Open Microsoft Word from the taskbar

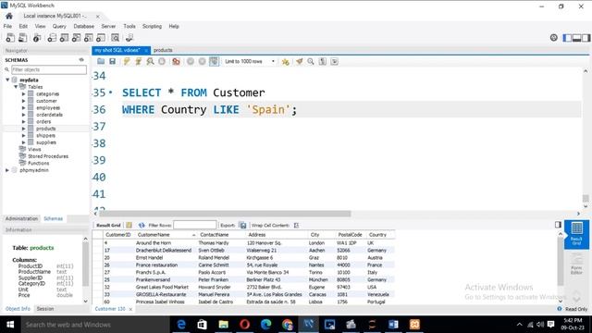coord(393,325)
